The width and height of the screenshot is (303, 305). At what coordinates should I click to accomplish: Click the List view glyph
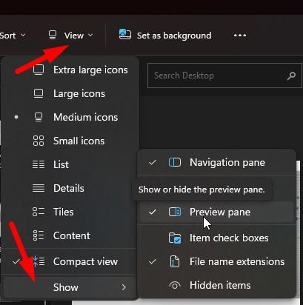[39, 164]
